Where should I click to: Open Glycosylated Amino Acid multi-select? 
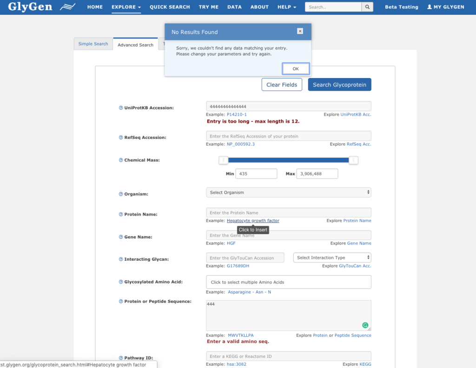[x=288, y=282]
